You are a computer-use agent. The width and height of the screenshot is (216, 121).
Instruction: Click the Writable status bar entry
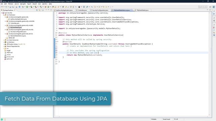click(154, 119)
